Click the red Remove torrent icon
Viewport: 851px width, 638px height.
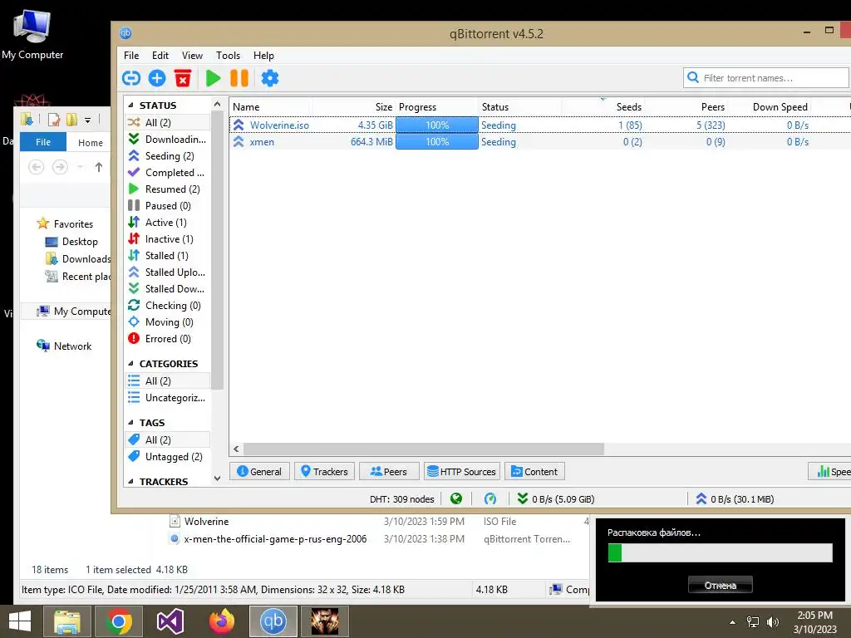(183, 78)
